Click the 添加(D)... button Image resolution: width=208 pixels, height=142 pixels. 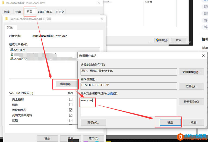66,84
